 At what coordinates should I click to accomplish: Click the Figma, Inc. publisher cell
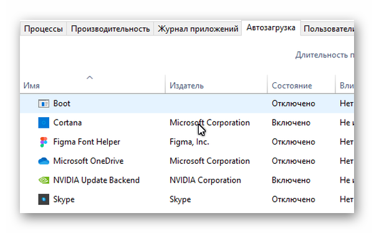point(189,142)
